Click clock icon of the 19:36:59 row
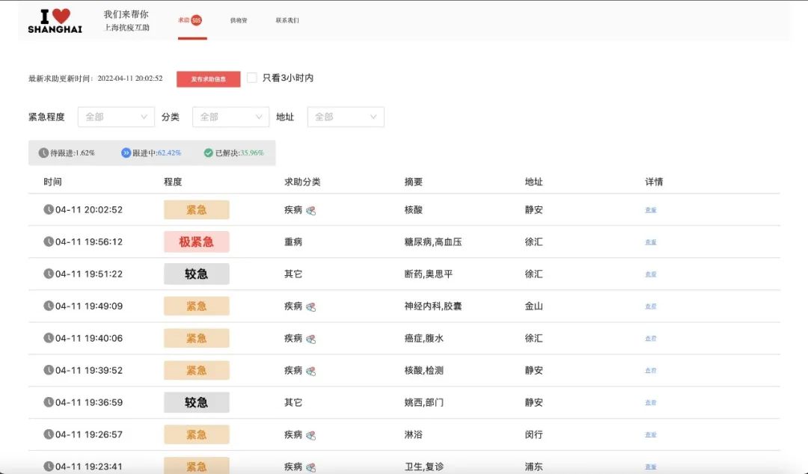 coord(49,402)
